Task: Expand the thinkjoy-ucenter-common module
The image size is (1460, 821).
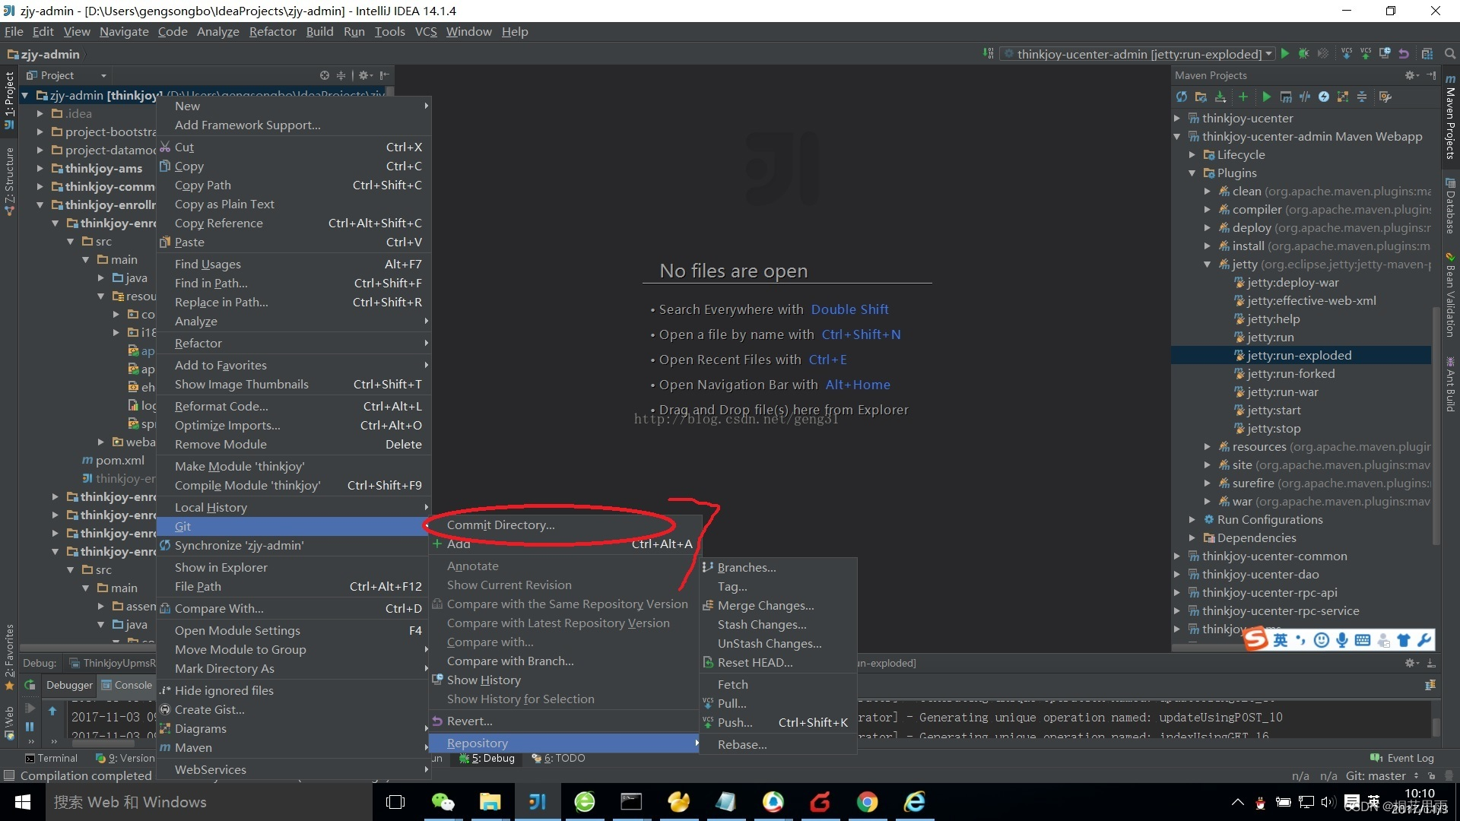Action: (x=1179, y=556)
